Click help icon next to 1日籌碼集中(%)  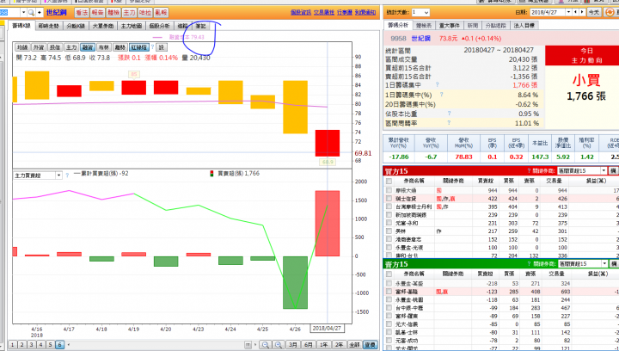tap(441, 95)
